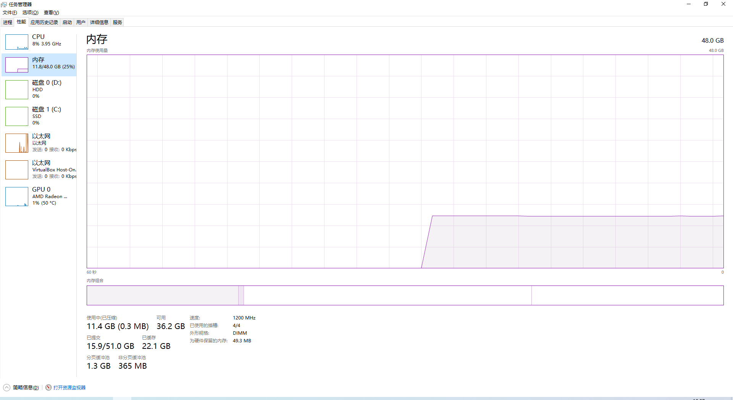
Task: Click the HDD label under 磁盘 0
Action: click(x=37, y=90)
